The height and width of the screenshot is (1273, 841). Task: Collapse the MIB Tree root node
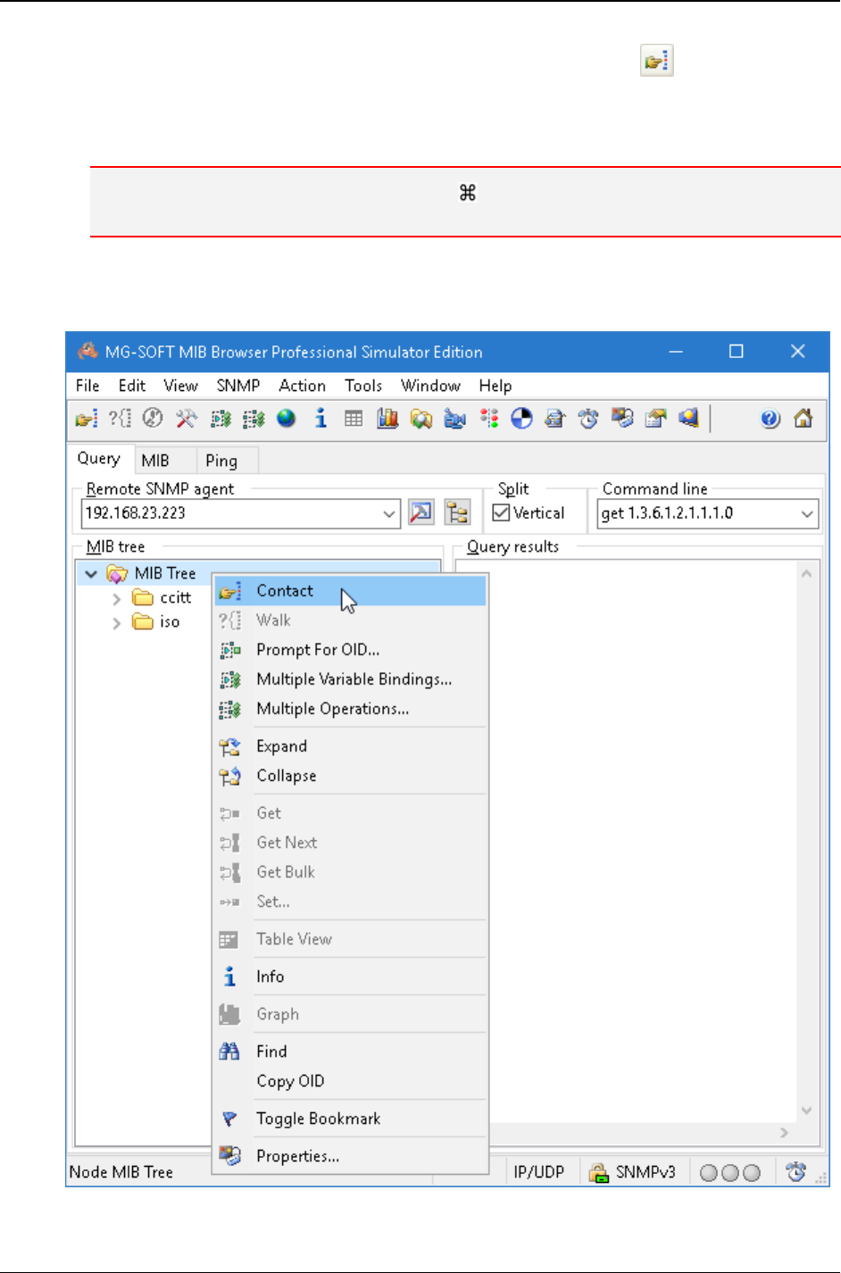click(x=91, y=574)
